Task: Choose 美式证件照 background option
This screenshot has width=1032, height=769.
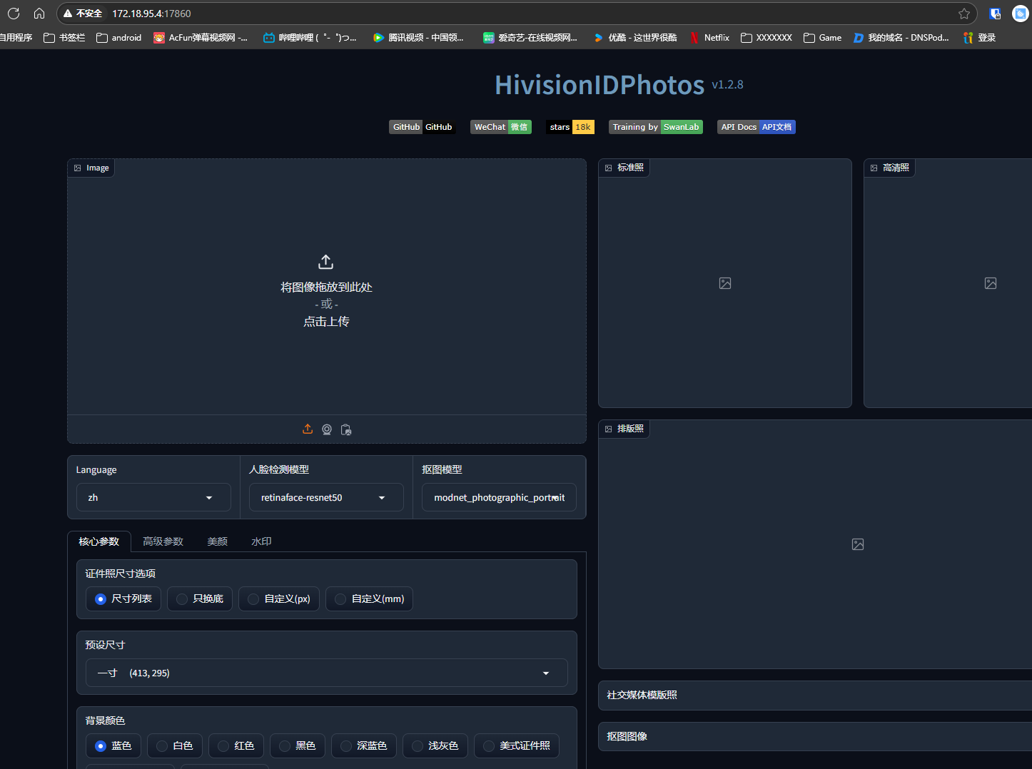Action: (517, 746)
